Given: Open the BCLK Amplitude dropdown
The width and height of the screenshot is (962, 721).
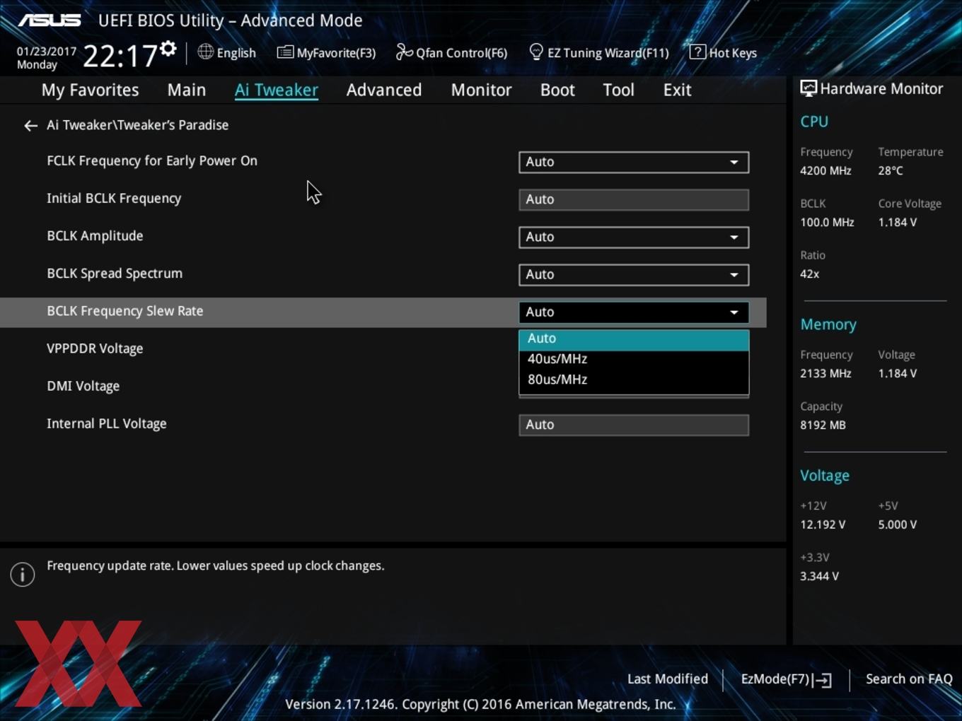Looking at the screenshot, I should (x=634, y=237).
